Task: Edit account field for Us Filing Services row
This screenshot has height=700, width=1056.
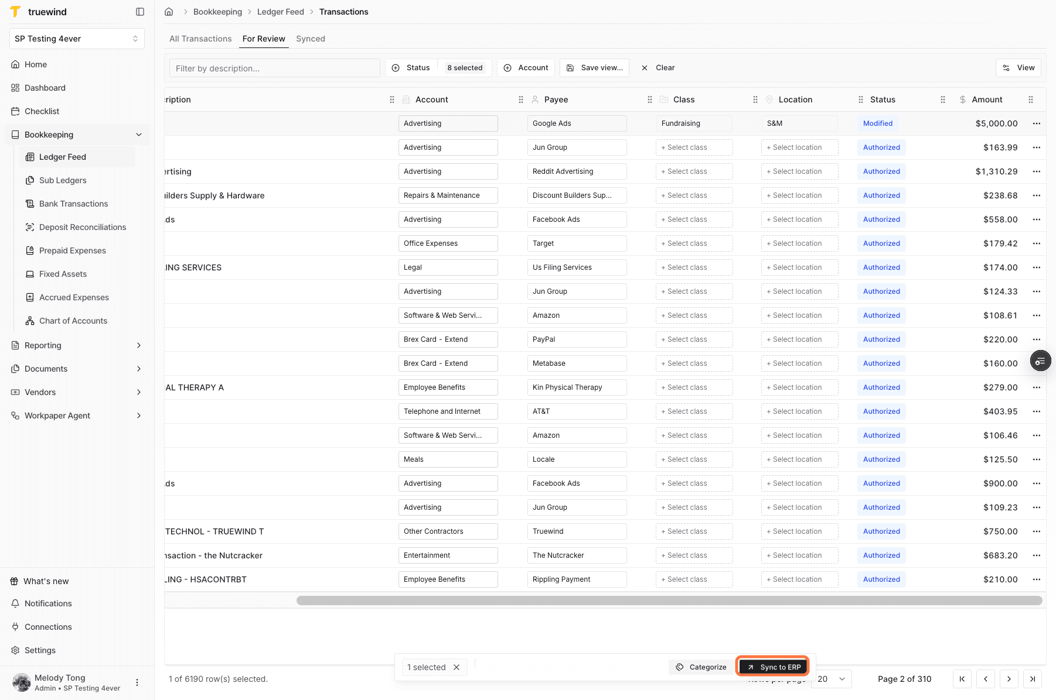Action: 448,267
